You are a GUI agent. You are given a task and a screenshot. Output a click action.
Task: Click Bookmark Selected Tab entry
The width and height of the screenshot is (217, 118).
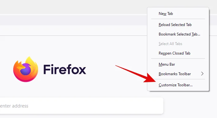tap(178, 34)
